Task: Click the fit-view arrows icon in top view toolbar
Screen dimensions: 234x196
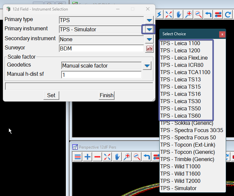Action: click(169, 14)
